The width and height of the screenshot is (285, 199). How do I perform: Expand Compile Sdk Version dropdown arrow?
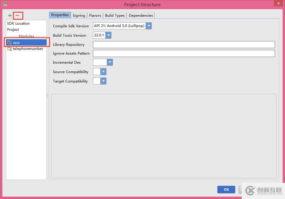[x=149, y=26]
